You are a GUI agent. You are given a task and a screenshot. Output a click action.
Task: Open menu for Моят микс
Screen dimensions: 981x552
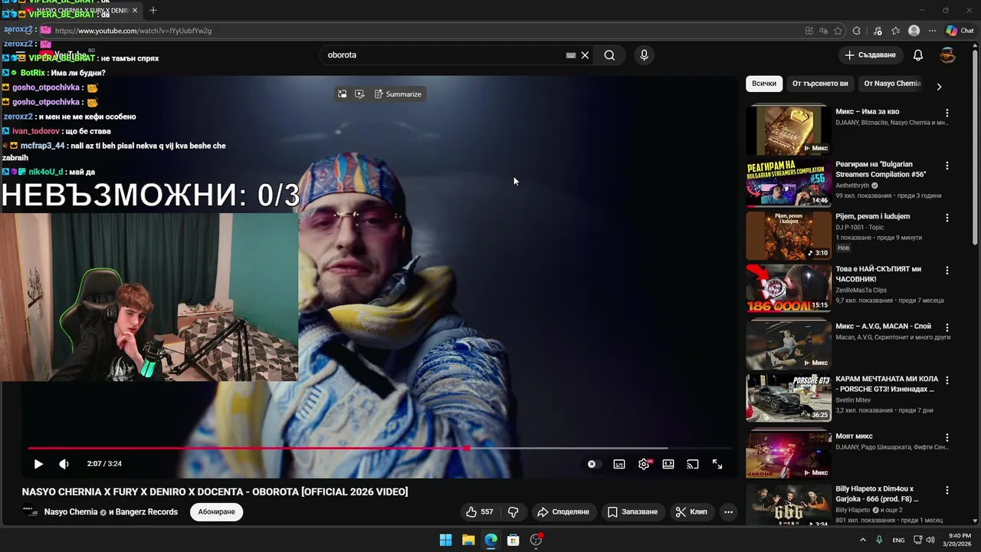point(947,437)
